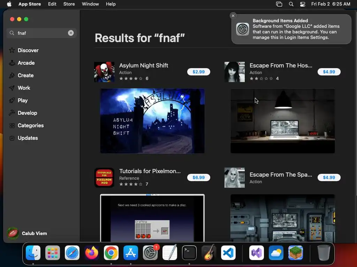Open Control Center in the menu bar
This screenshot has height=267, width=357.
click(x=303, y=4)
